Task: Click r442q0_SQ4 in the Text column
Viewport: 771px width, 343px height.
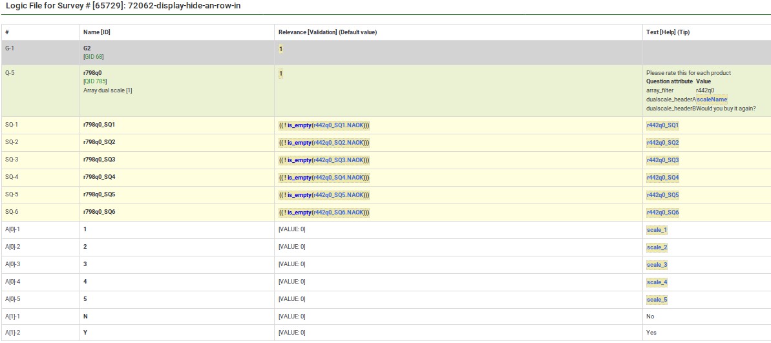Action: 662,178
